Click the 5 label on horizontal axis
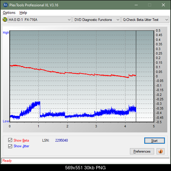The width and height of the screenshot is (171, 171). [x=154, y=126]
